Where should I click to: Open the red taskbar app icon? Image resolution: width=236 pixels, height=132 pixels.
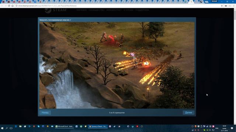click(x=137, y=126)
